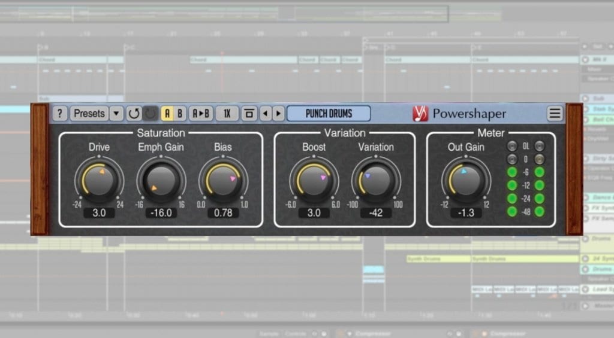Click the Out Gain knob

466,181
